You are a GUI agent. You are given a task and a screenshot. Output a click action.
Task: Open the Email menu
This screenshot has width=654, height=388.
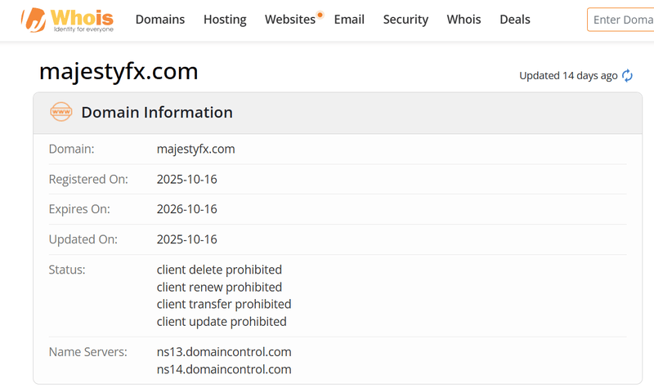pyautogui.click(x=349, y=20)
